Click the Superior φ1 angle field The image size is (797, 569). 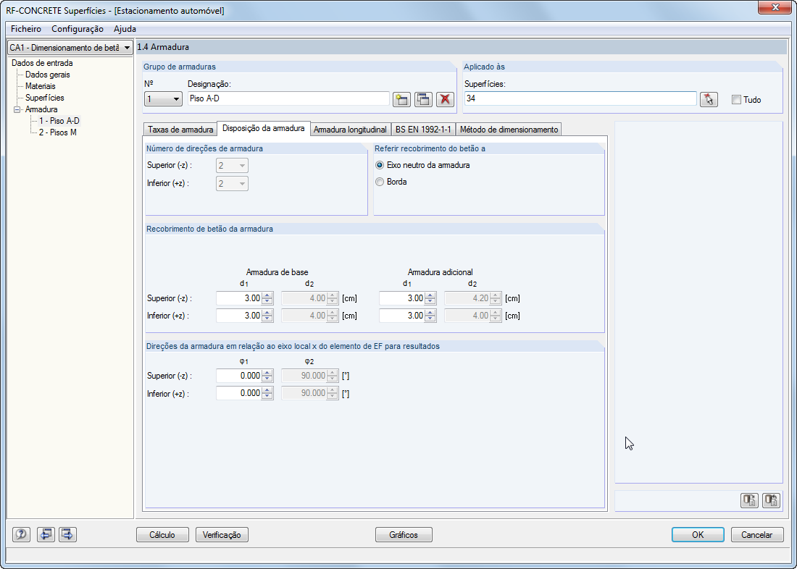click(x=239, y=376)
